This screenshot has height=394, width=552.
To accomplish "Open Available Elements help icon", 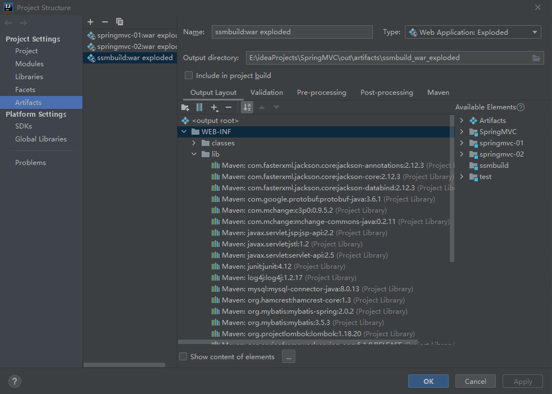I will pyautogui.click(x=521, y=107).
